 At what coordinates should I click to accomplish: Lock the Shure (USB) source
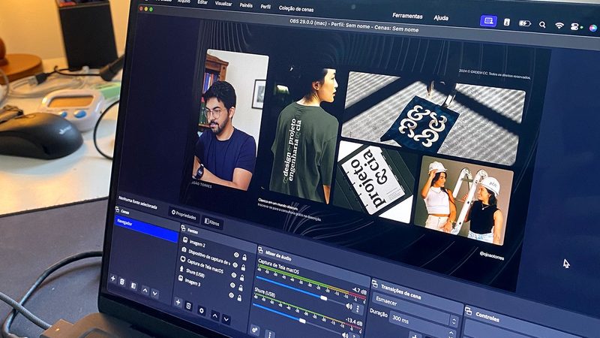(x=241, y=288)
